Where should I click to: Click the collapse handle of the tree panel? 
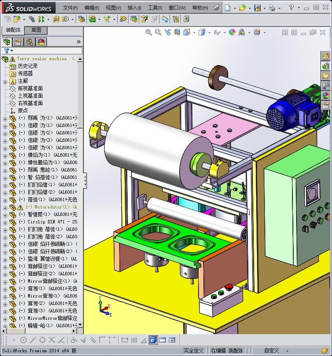85,180
